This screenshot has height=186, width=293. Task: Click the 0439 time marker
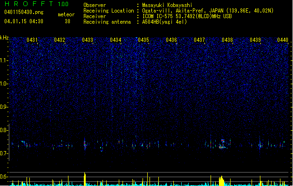pos(255,40)
